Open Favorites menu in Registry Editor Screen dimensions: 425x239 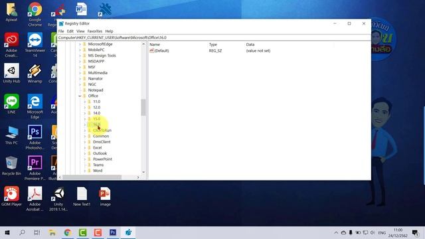coord(95,31)
